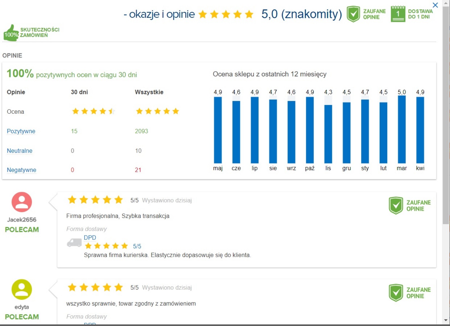Click the 2093 positive reviews count
Screen dimensions: 450x326
tap(141, 131)
